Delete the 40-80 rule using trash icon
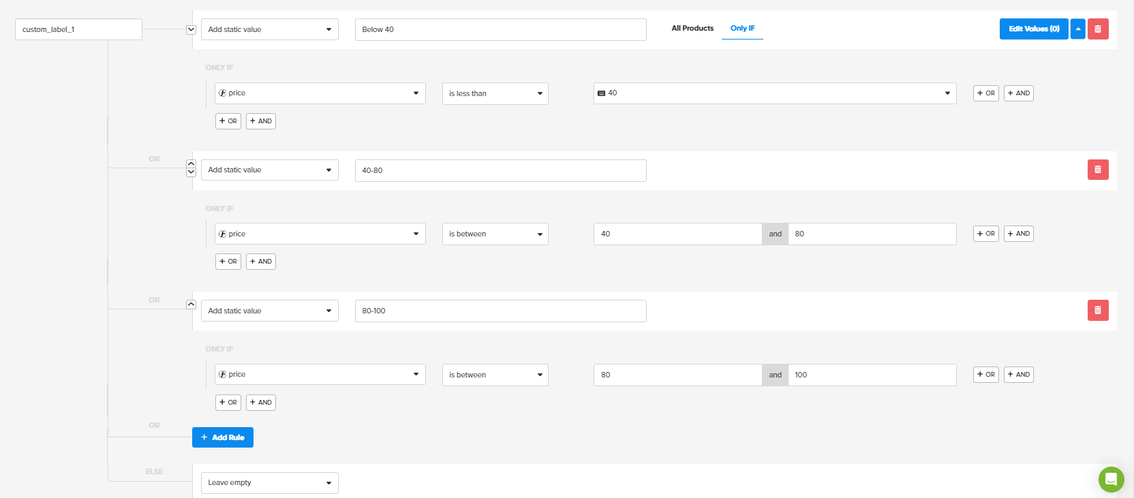 (1097, 170)
